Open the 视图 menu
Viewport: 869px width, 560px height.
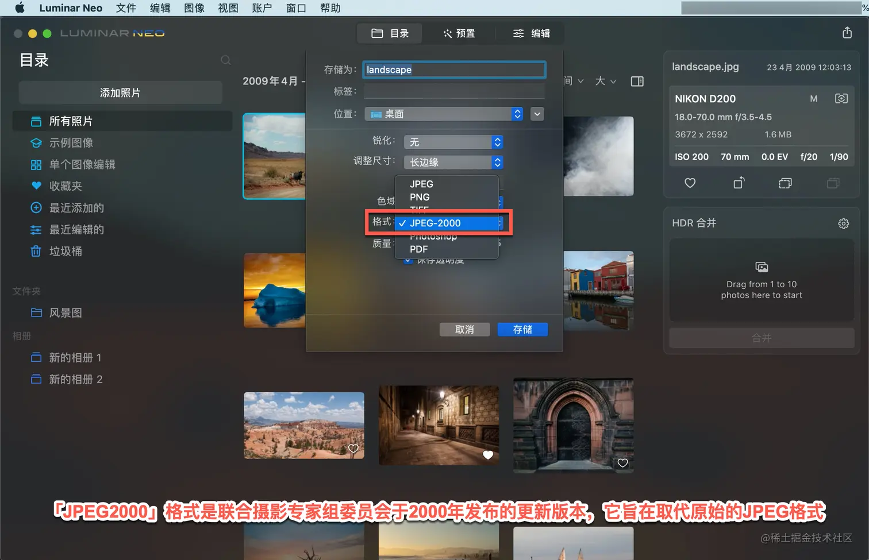(x=228, y=8)
